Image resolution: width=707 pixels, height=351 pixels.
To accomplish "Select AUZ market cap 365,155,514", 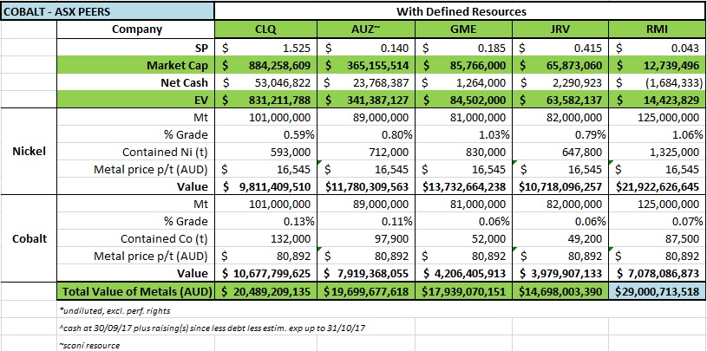I will (366, 65).
